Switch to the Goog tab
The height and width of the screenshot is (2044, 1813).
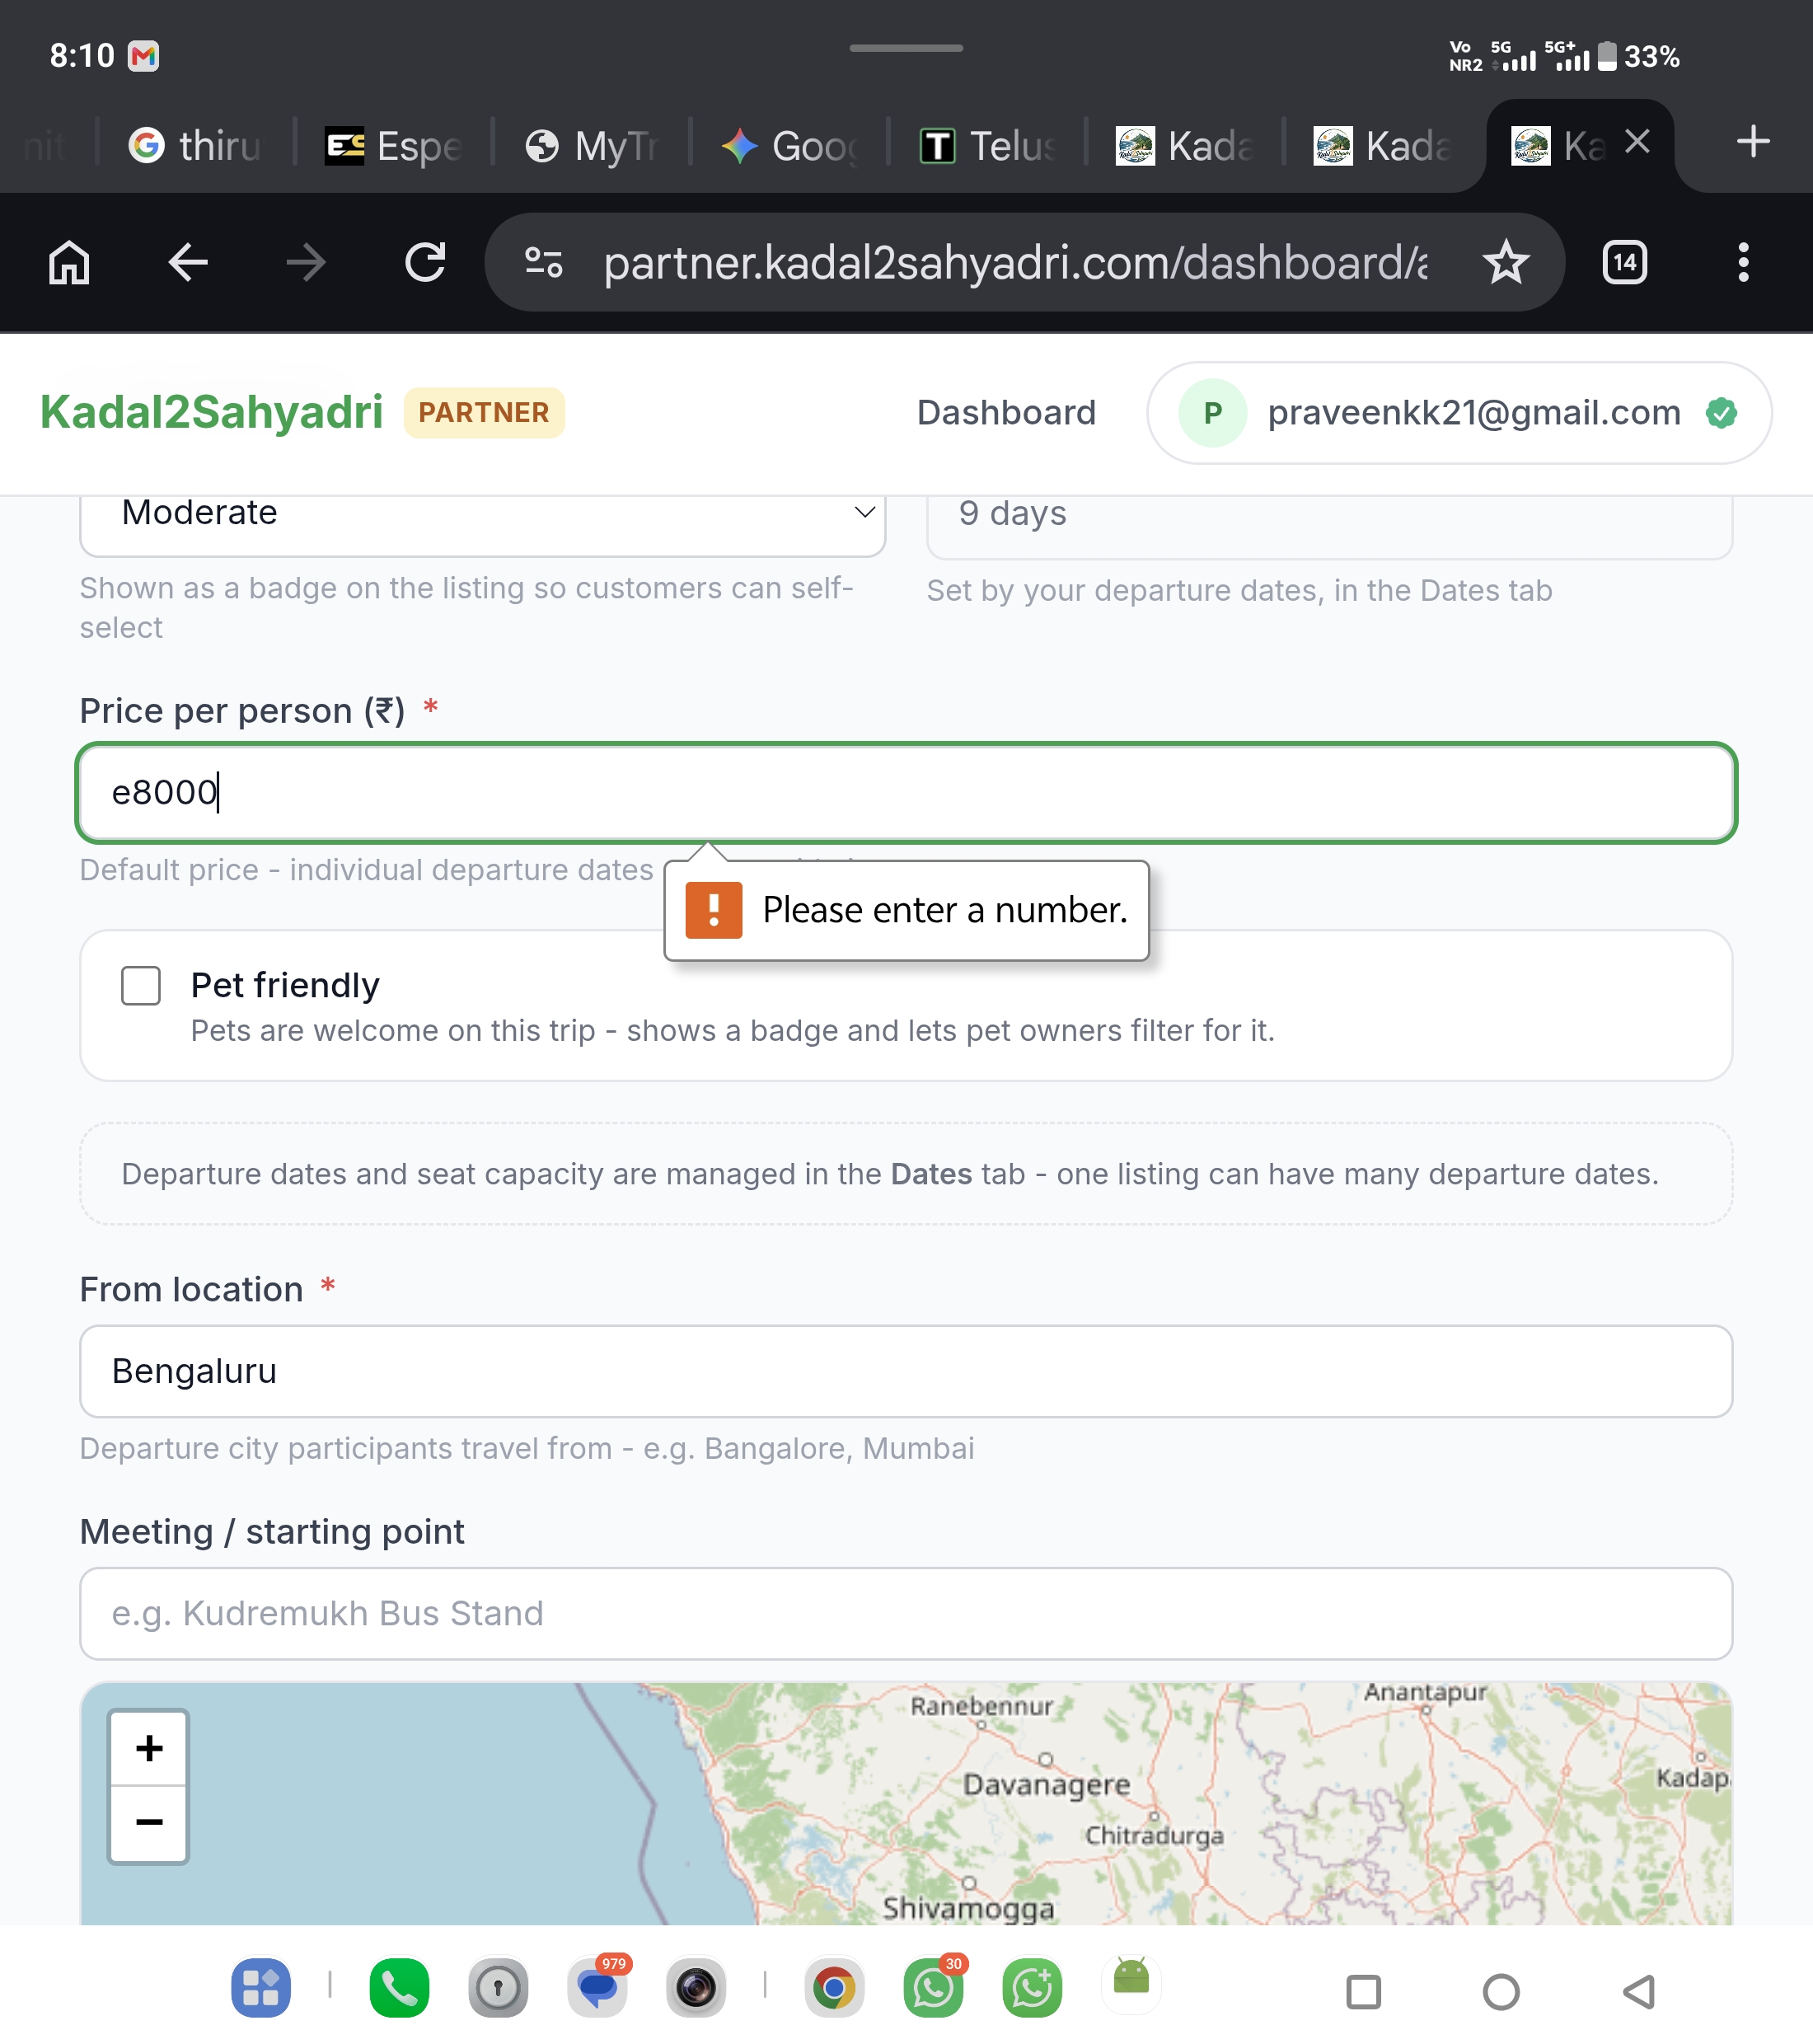point(789,146)
